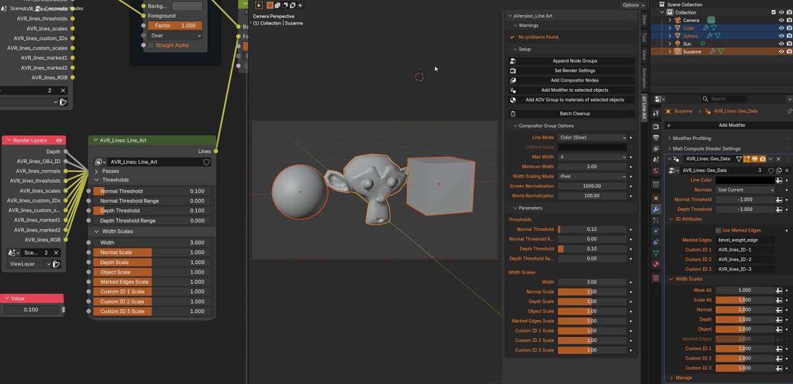Open the Object Data green triangle tab

coord(656,253)
